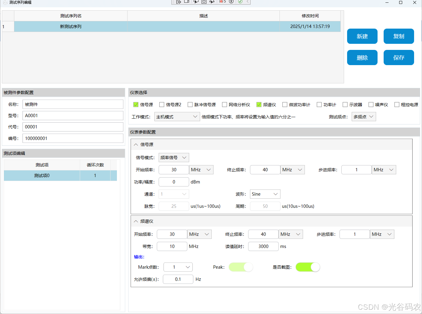Click the 修改时间 column header
The width and height of the screenshot is (422, 314).
(x=310, y=16)
